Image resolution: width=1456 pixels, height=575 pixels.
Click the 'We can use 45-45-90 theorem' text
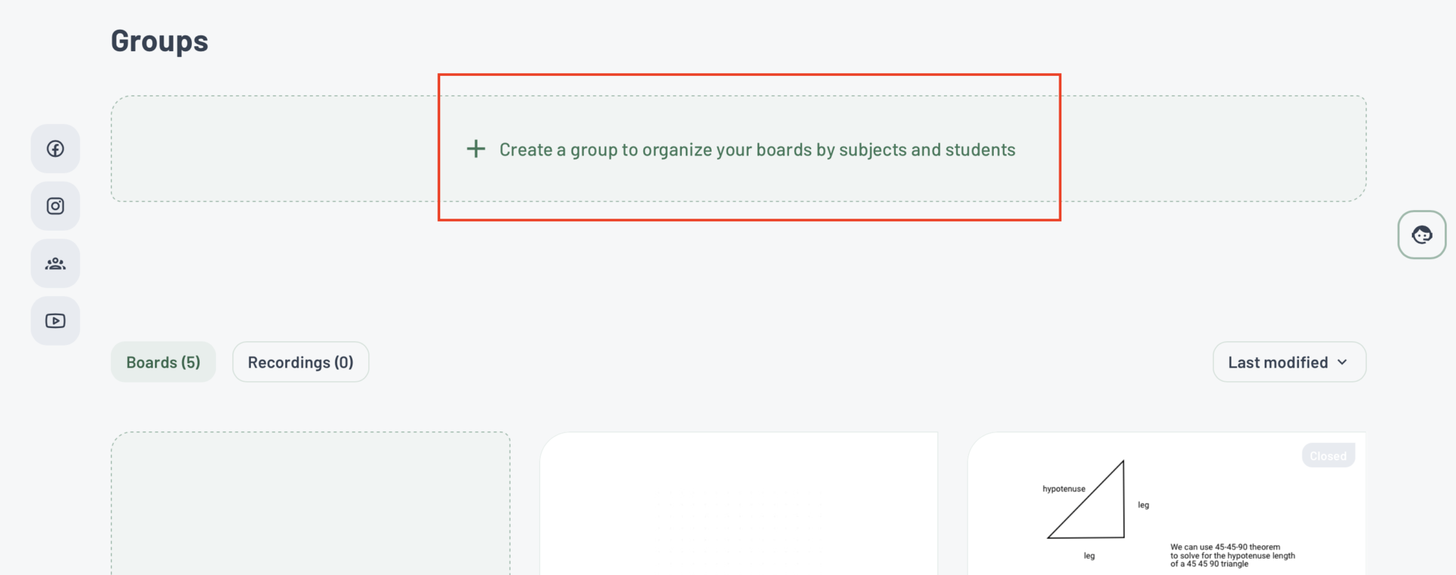point(1232,555)
